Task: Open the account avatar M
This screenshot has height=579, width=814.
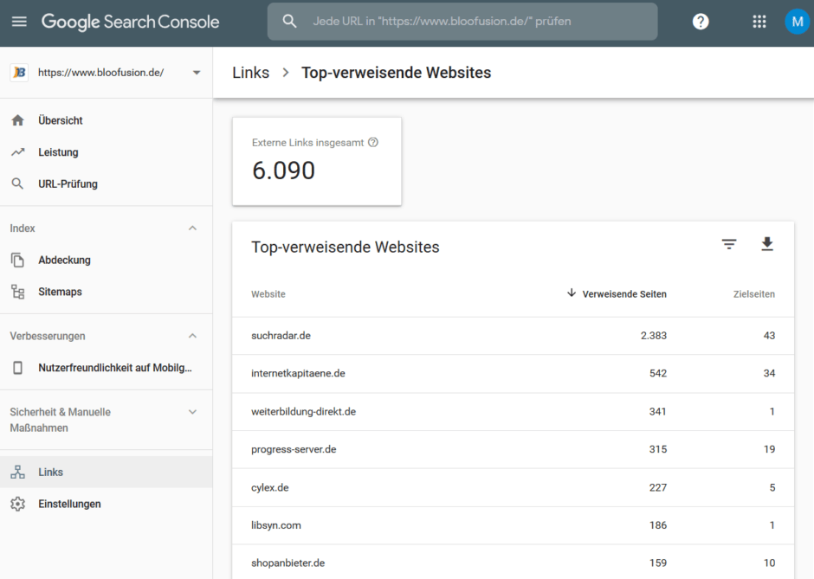Action: (x=797, y=22)
